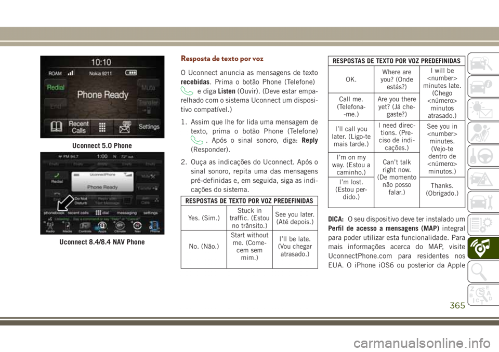Tap the Climate icon in Uconnect 8.4 bar
The width and height of the screenshot is (499, 352).
120,227
